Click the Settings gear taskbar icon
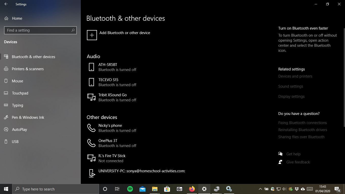 point(204,189)
